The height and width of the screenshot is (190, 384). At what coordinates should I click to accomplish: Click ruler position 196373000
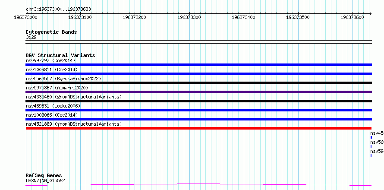click(x=26, y=17)
